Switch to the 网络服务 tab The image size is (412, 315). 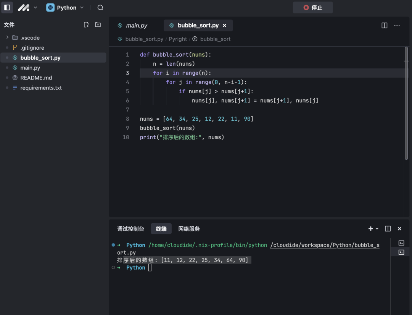[189, 229]
